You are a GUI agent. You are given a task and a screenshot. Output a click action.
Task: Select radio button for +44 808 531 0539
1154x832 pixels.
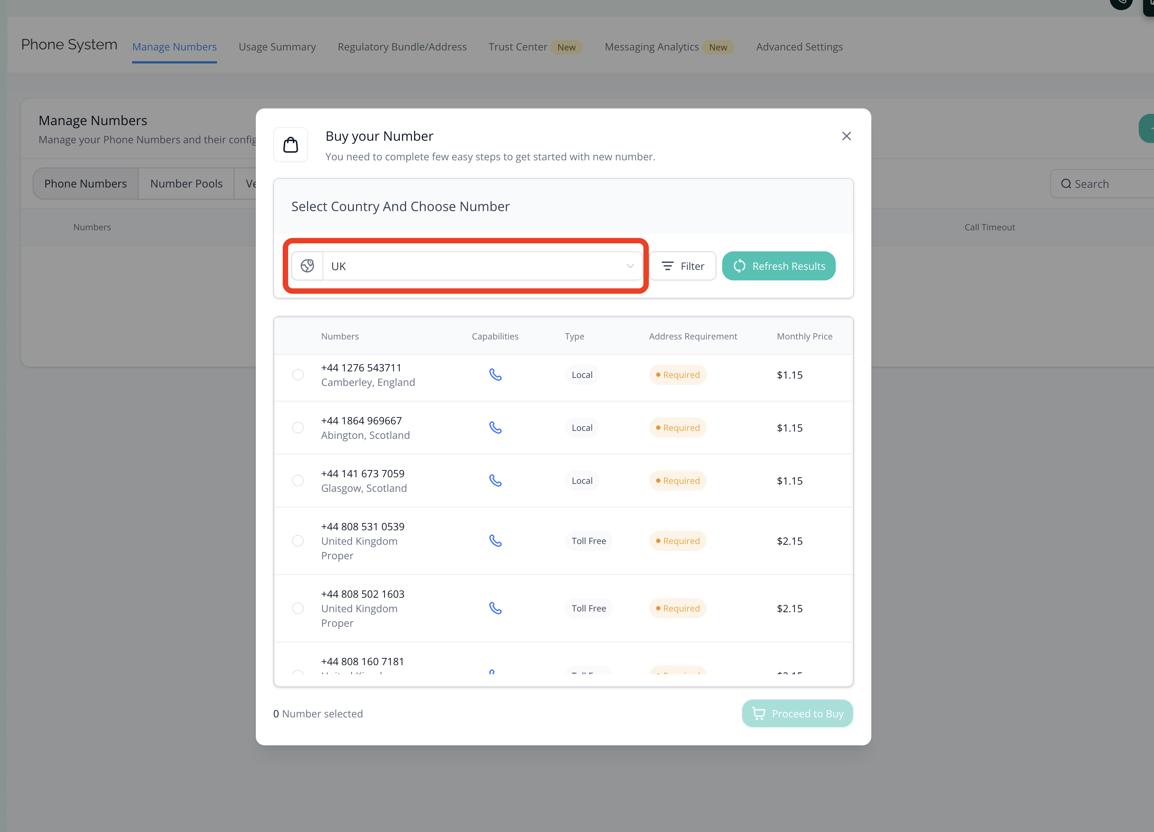(298, 541)
